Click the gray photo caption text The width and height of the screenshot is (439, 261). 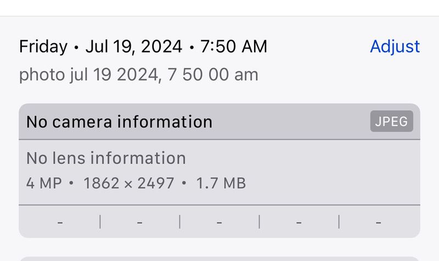(138, 75)
